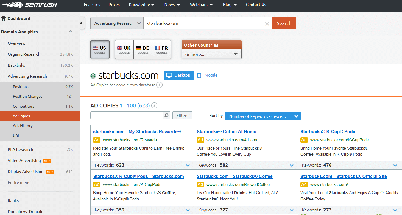Image resolution: width=402 pixels, height=215 pixels.
Task: Click the Ad badge on the Coffee At Home ad
Action: pyautogui.click(x=200, y=140)
